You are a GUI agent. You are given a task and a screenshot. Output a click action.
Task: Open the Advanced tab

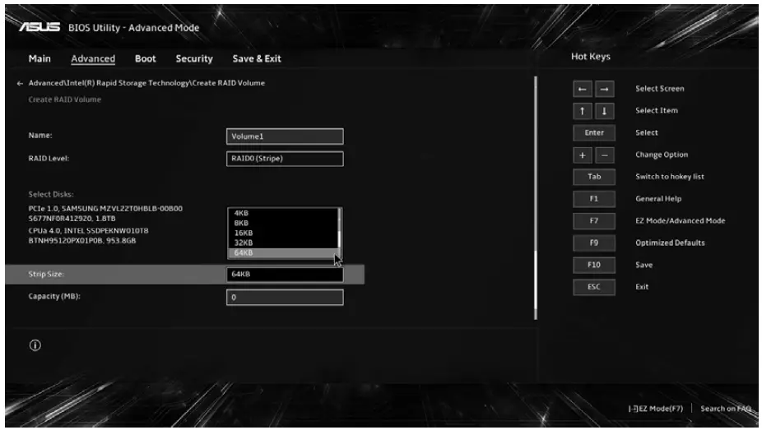(93, 58)
